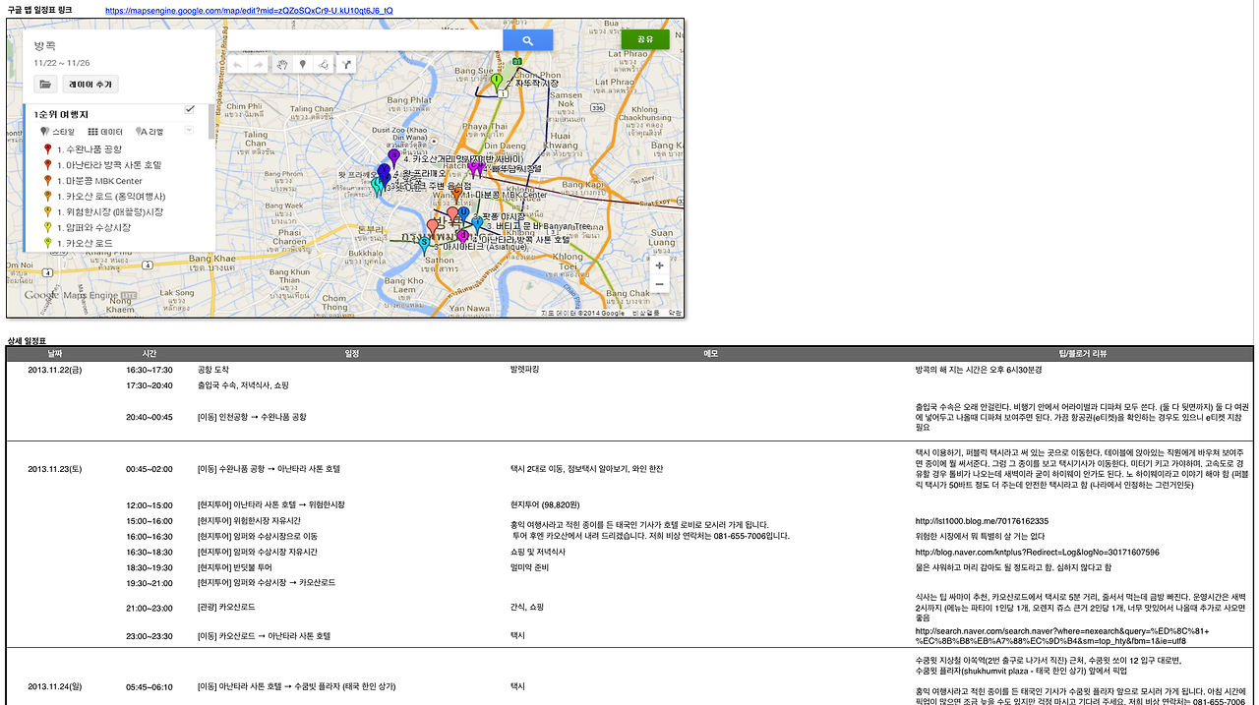Select the add marker tool
Screen dimensions: 1259x705
point(303,65)
